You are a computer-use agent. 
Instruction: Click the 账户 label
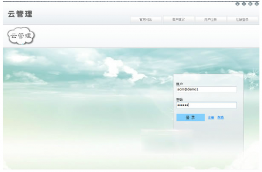point(179,84)
